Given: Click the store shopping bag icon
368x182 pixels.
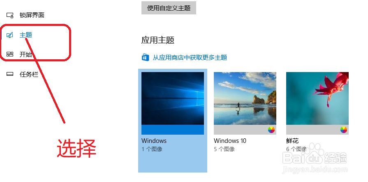Looking at the screenshot, I should coord(146,57).
